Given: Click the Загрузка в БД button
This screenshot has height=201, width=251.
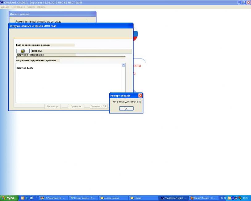Looking at the screenshot, I should (x=98, y=106).
